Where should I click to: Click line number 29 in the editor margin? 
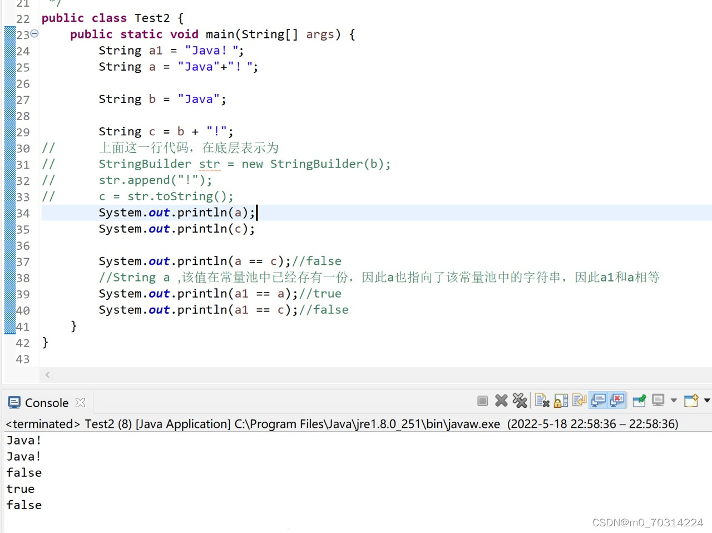[23, 132]
